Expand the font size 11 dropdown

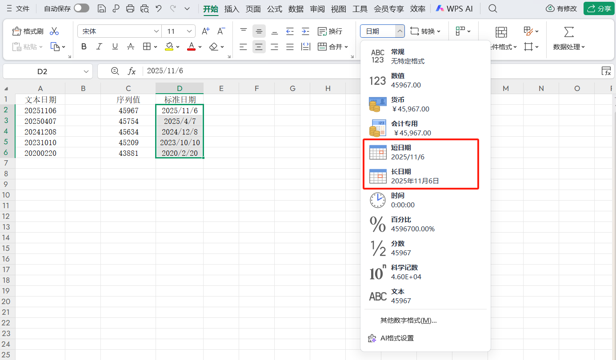[188, 31]
